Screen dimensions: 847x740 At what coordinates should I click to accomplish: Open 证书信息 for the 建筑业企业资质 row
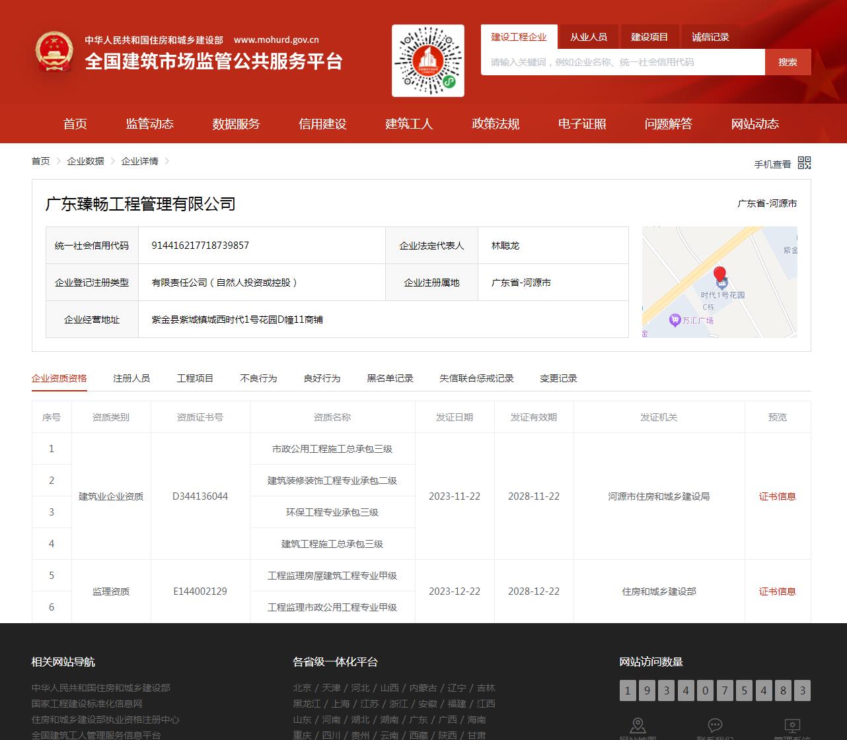click(778, 496)
